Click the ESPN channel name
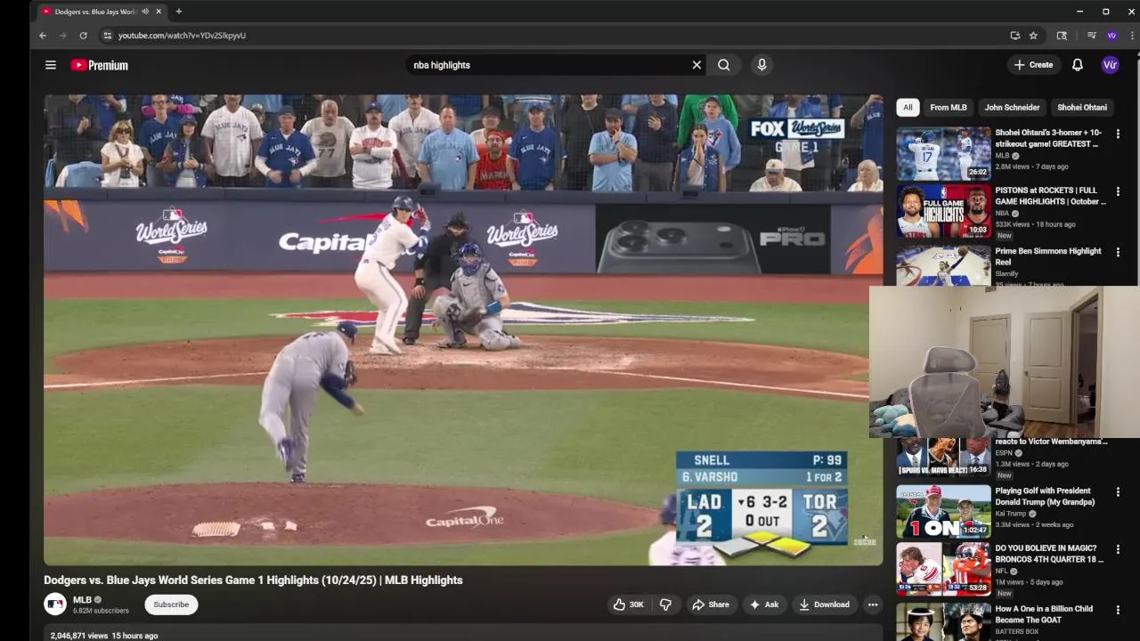The image size is (1140, 641). pyautogui.click(x=1004, y=453)
